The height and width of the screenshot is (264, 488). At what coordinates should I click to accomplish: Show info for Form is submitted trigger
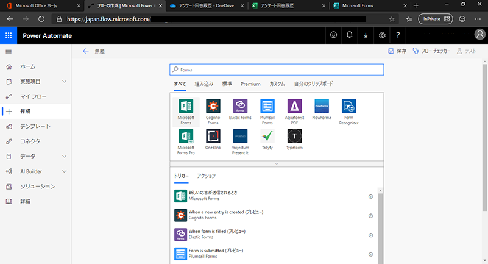(x=370, y=254)
